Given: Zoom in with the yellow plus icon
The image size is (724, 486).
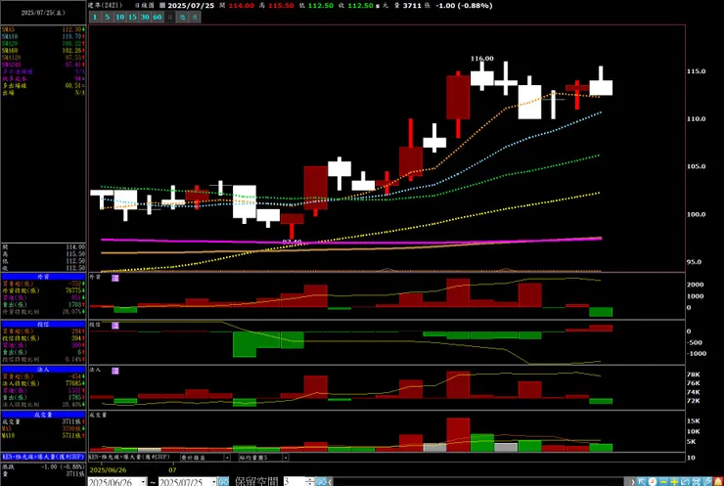Looking at the screenshot, I should coord(675,482).
